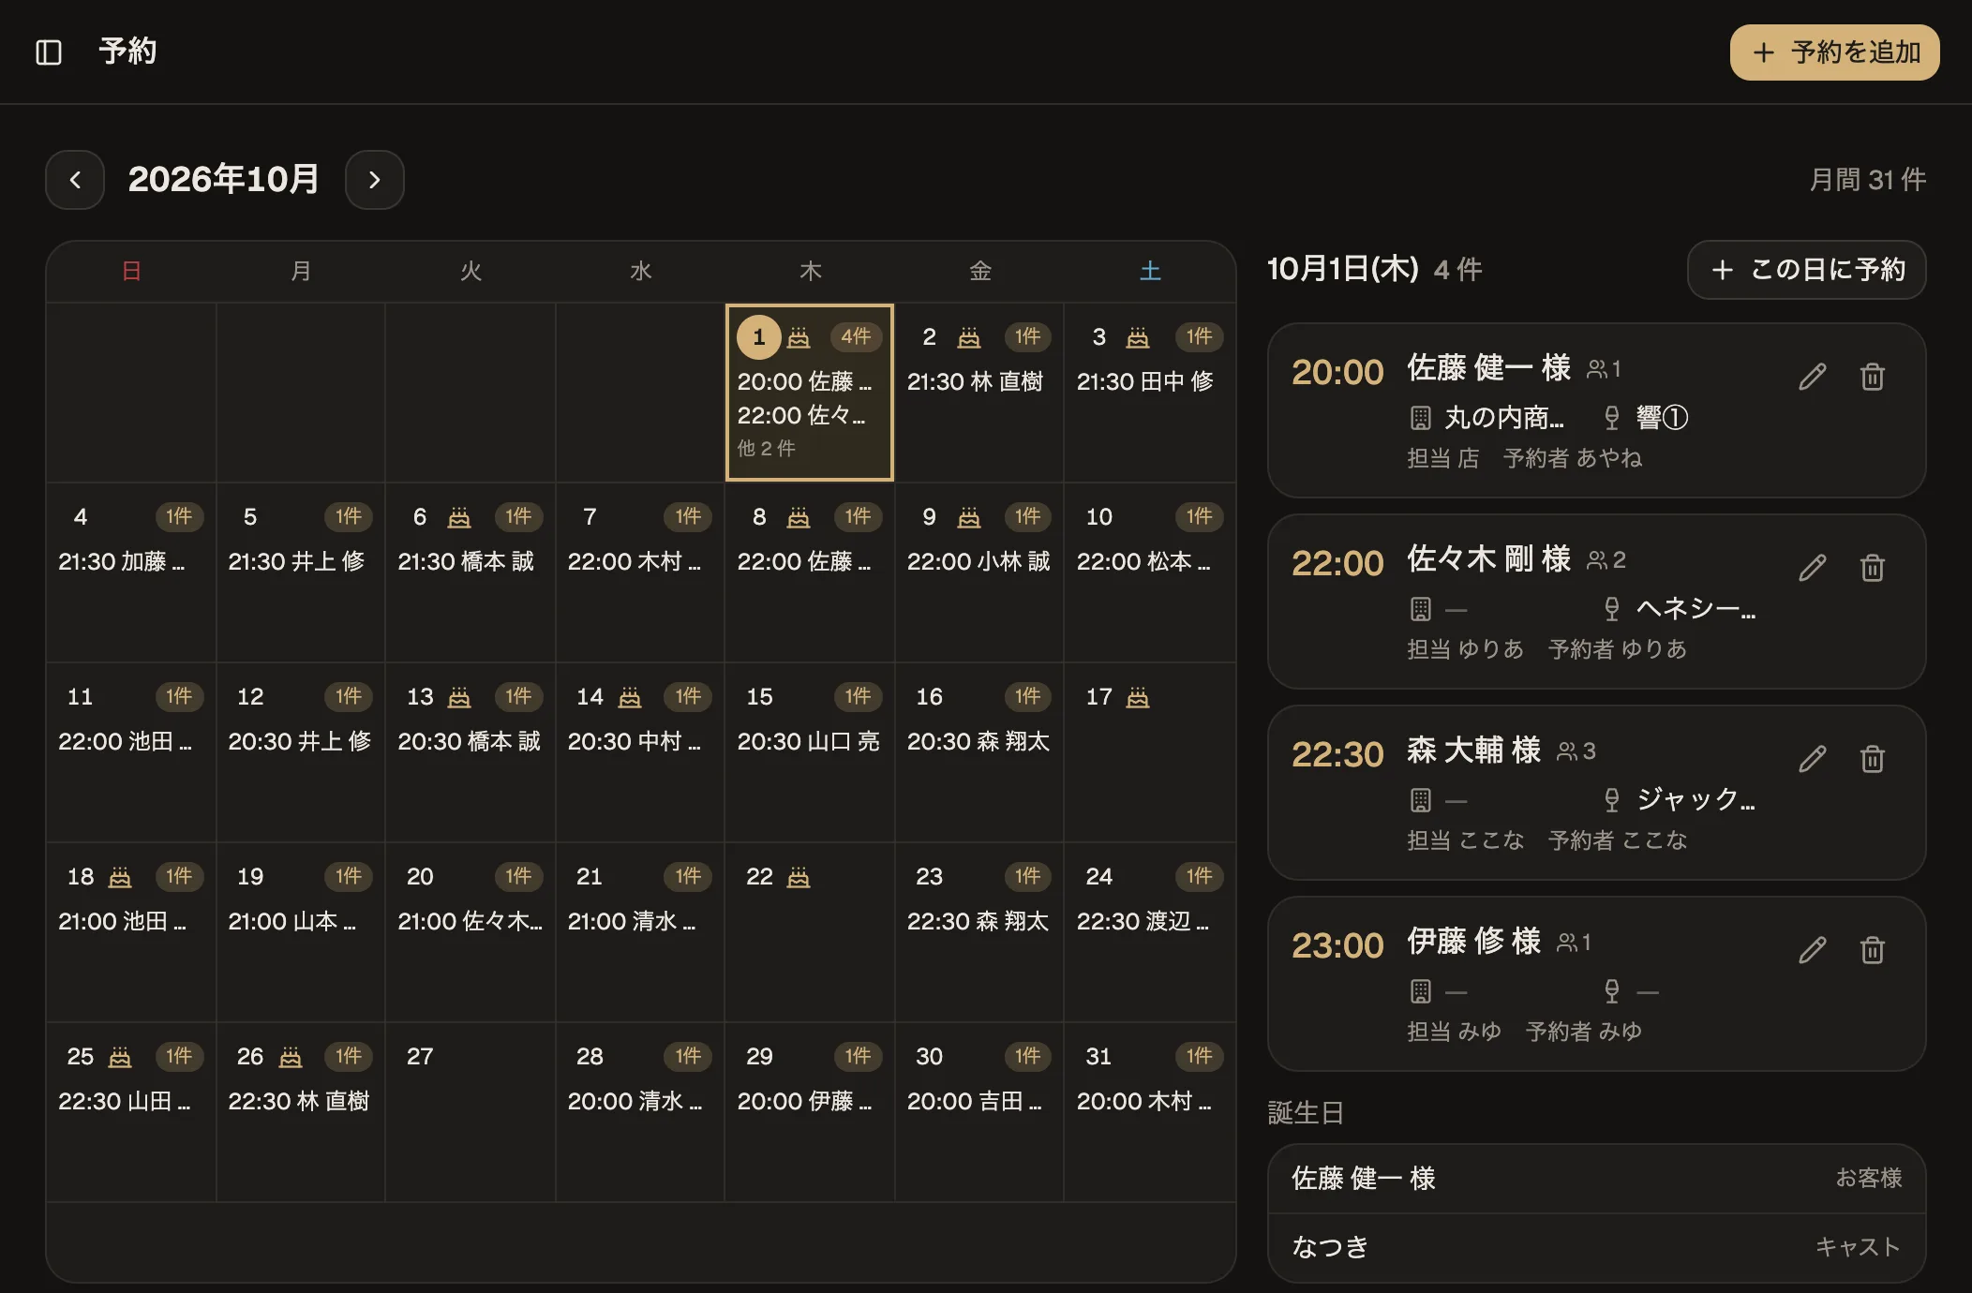
Task: Click the 月間 31 件 total label
Action: tap(1867, 180)
